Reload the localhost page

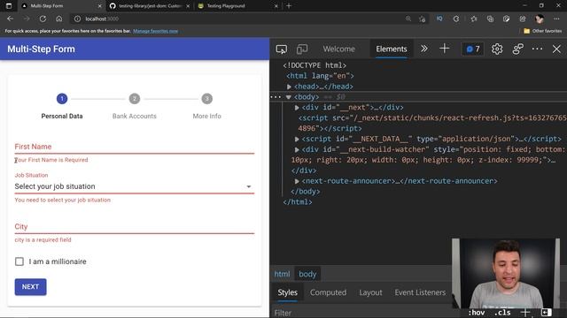point(43,19)
